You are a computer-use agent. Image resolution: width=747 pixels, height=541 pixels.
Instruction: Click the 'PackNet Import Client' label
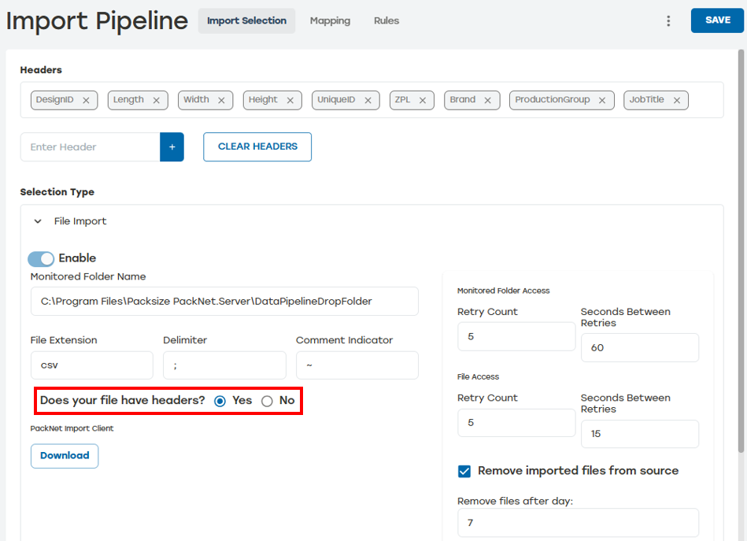(x=72, y=428)
